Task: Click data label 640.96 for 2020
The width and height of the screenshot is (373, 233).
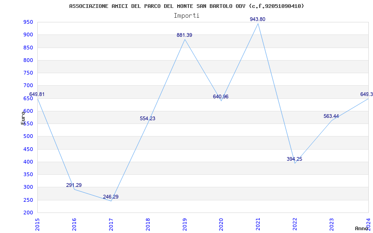Action: [221, 97]
